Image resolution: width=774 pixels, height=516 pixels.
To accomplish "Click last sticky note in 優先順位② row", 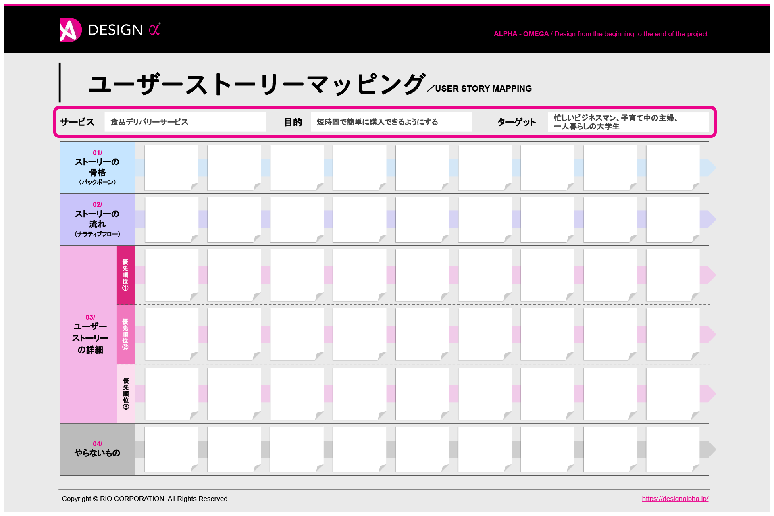I will 673,334.
